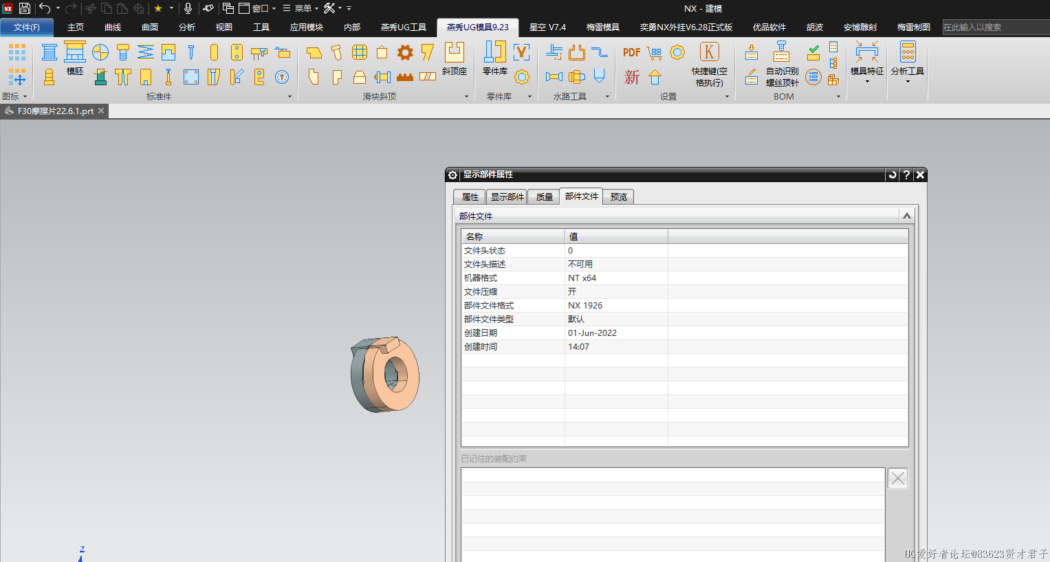The image size is (1050, 562).
Task: Click the 自动识别螺丝顶针 auto-detect icon
Action: [x=782, y=65]
